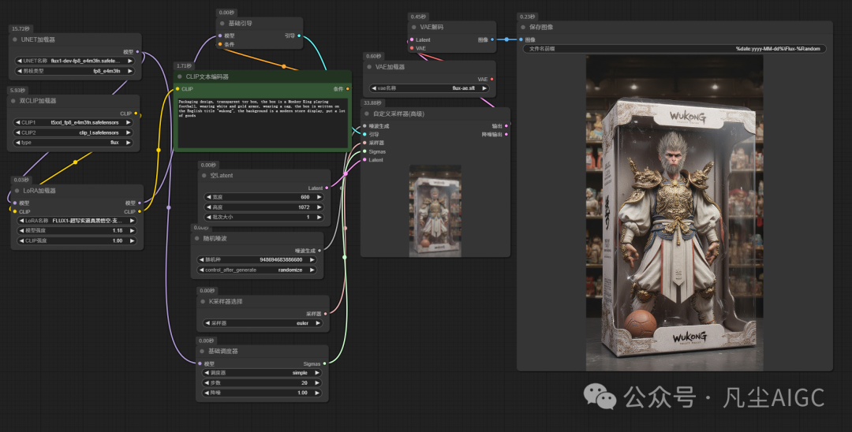Select the 自定义采样器(高级) node title
This screenshot has width=852, height=432.
click(399, 114)
